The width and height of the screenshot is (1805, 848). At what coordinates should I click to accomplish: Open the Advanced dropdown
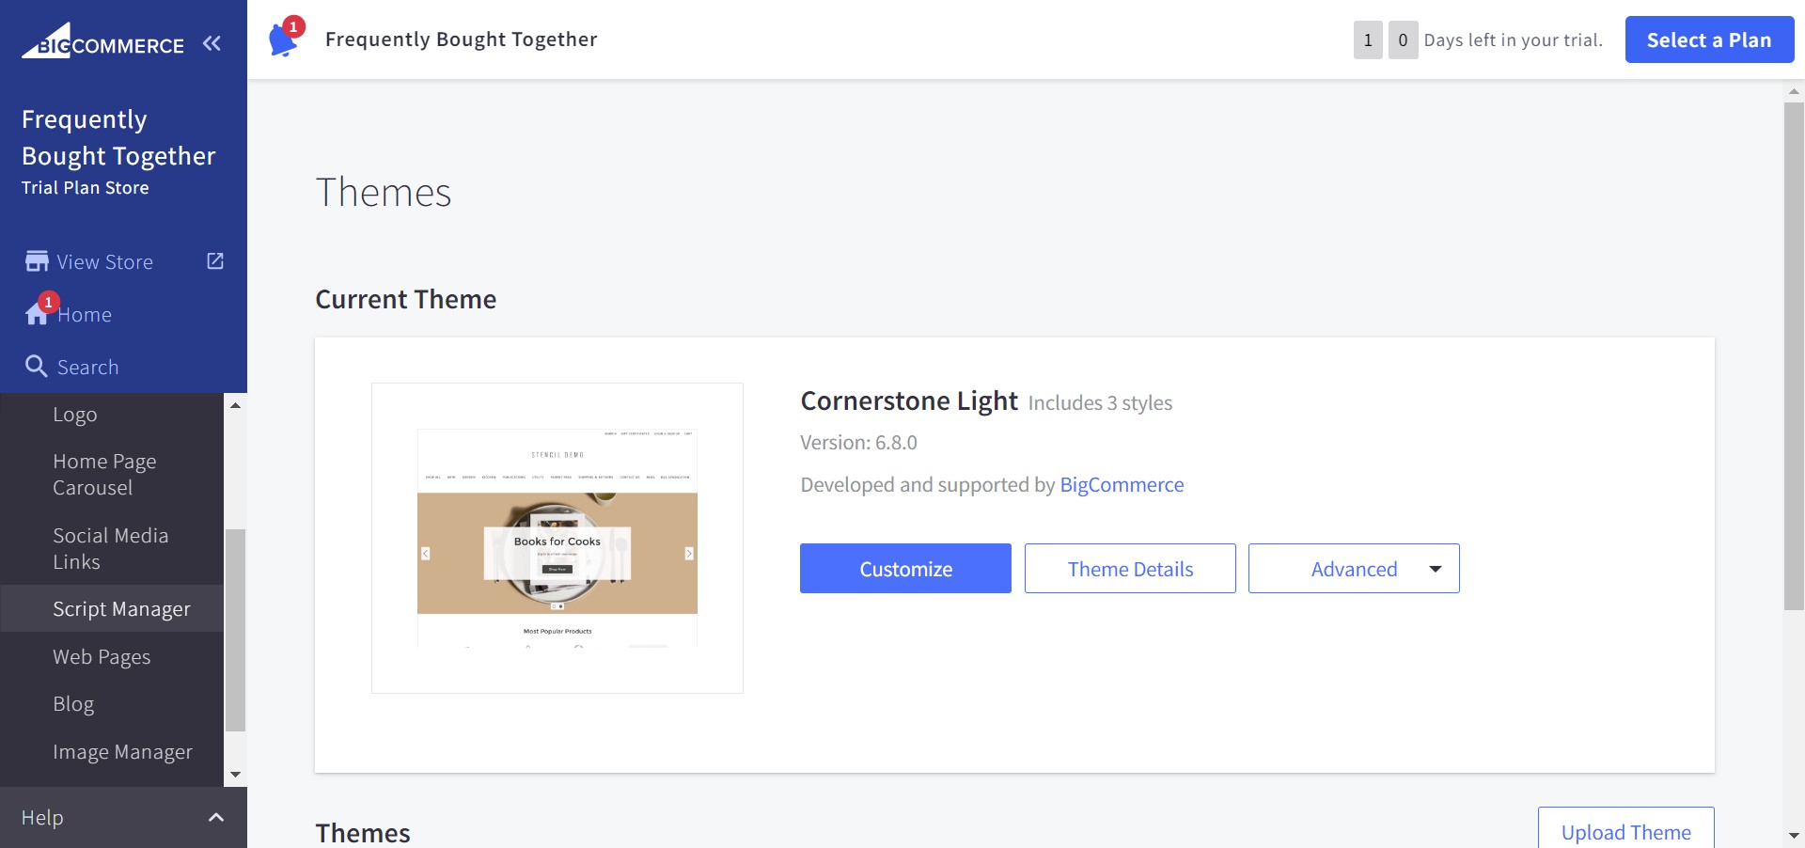1354,569
